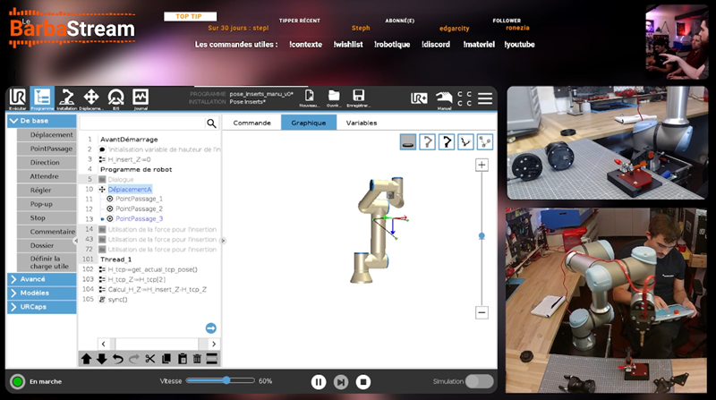716x400 pixels.
Task: Switch to the Variables tab
Action: pyautogui.click(x=362, y=123)
